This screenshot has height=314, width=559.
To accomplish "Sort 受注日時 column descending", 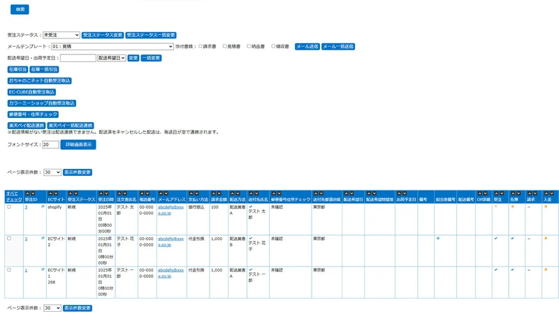I will click(x=106, y=193).
